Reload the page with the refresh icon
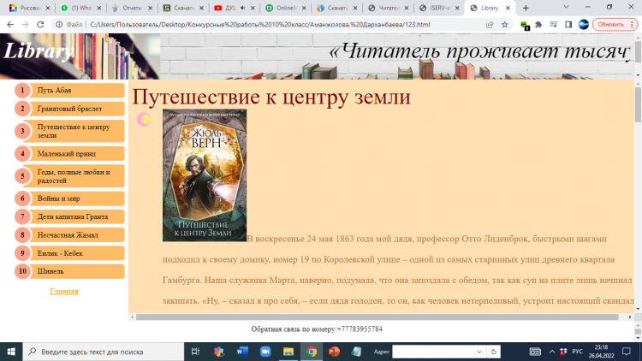This screenshot has height=361, width=642. tap(41, 25)
